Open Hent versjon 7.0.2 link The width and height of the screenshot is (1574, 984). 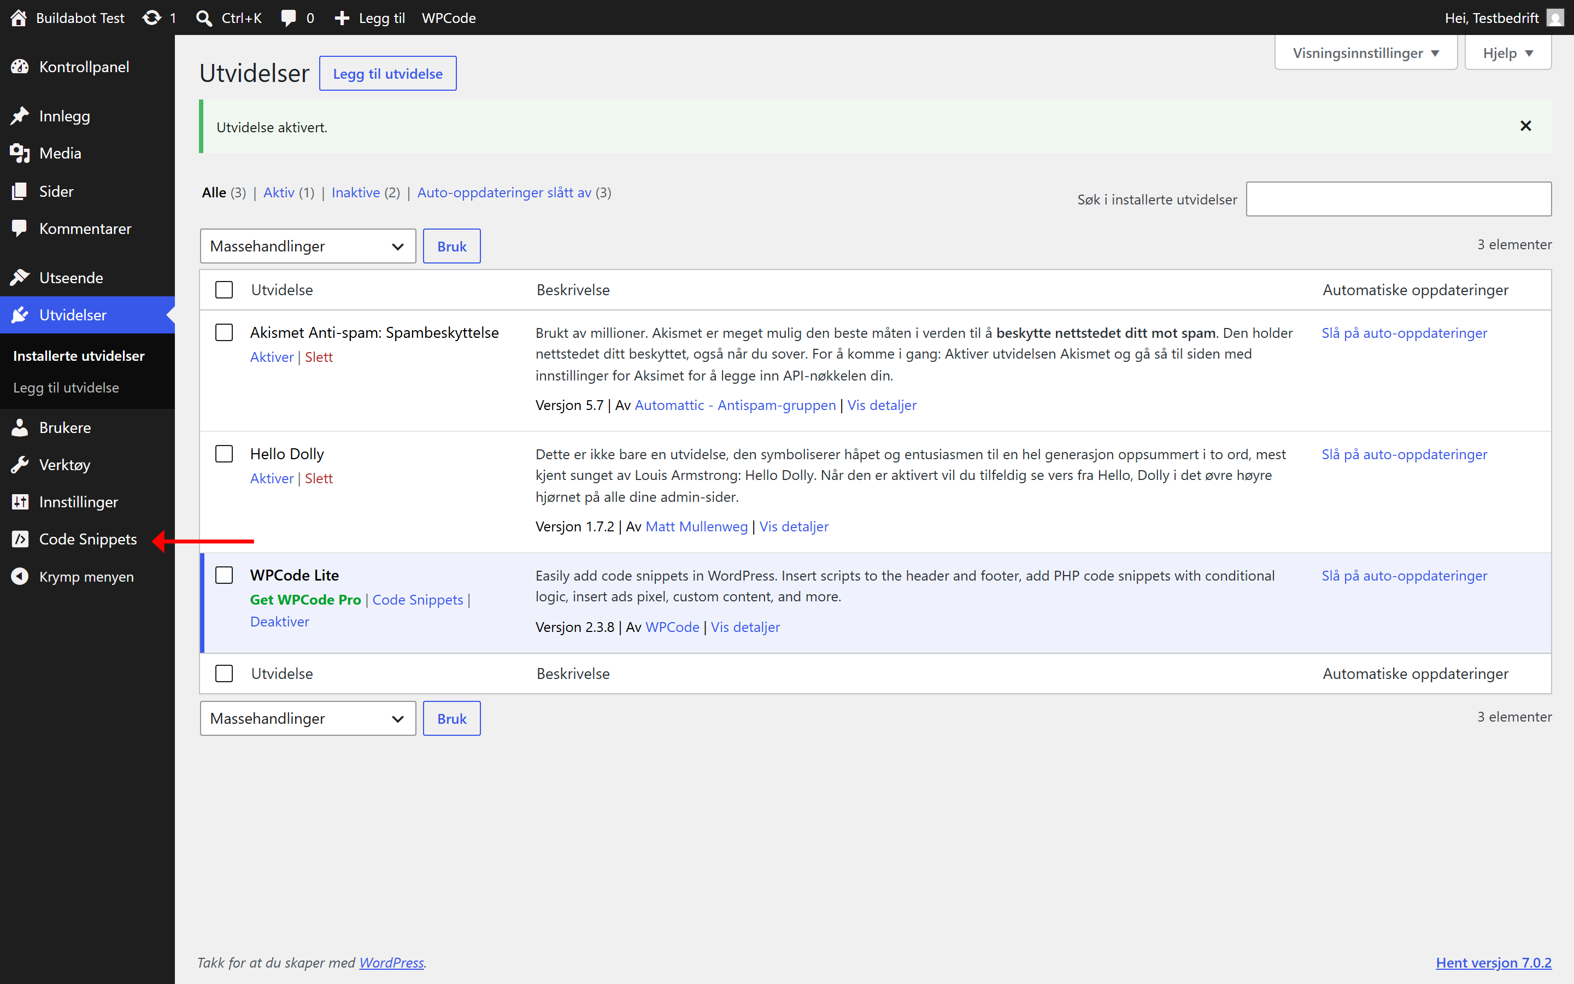1493,963
